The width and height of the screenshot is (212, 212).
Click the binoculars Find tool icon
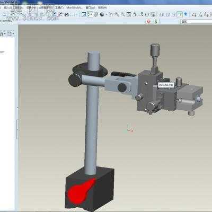(x=66, y=14)
